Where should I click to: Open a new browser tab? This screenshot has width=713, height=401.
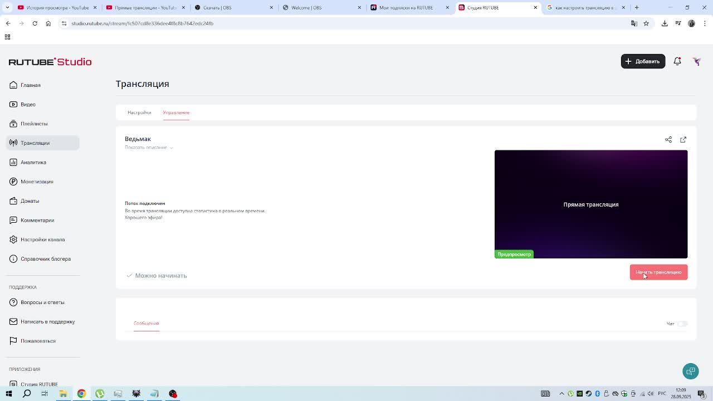point(637,7)
